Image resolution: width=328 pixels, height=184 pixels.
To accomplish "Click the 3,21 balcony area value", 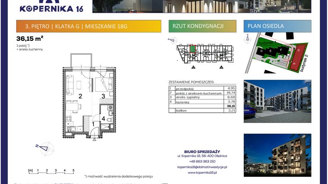I will tap(232, 110).
